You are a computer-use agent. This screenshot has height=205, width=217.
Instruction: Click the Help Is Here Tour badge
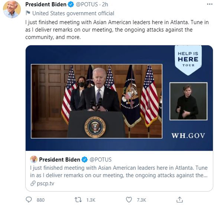[x=188, y=60]
